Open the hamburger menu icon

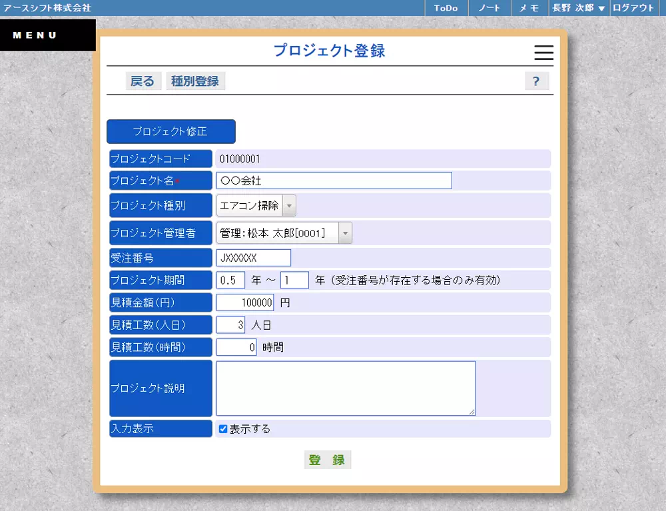click(543, 53)
